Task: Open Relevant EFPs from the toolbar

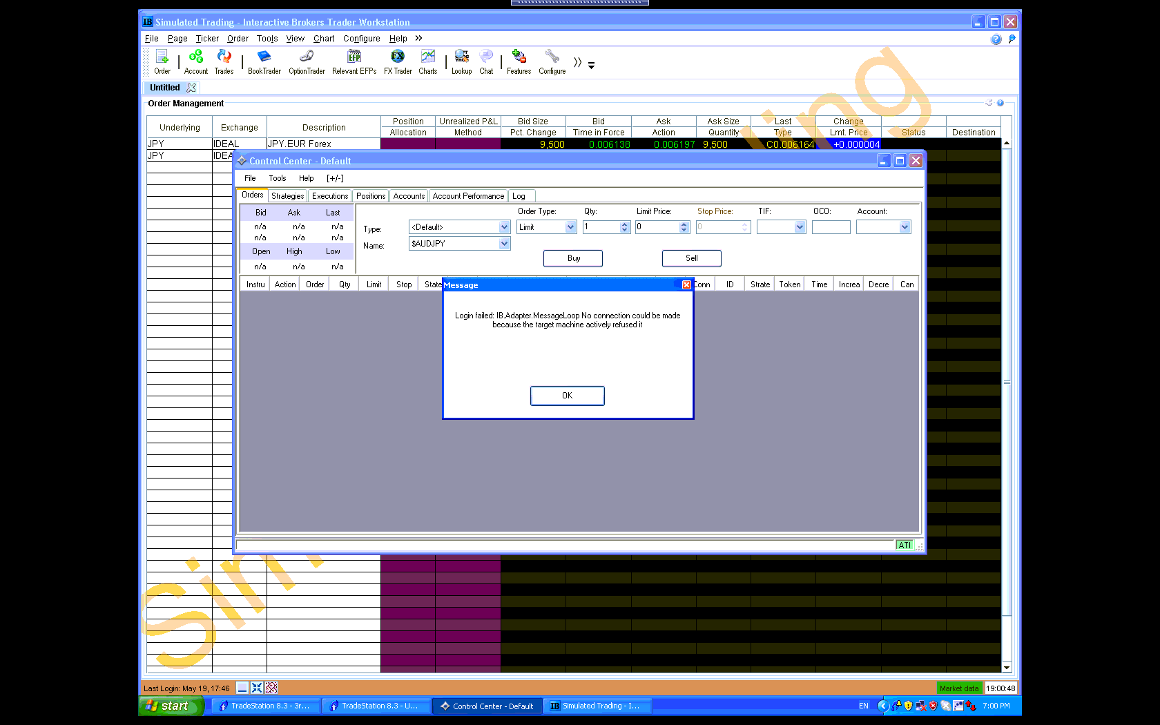Action: (x=354, y=61)
